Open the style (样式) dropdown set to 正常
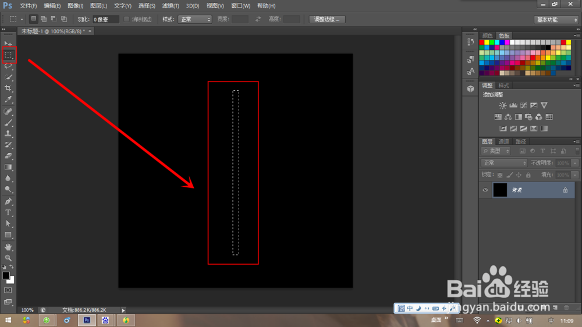This screenshot has height=327, width=582. point(195,19)
